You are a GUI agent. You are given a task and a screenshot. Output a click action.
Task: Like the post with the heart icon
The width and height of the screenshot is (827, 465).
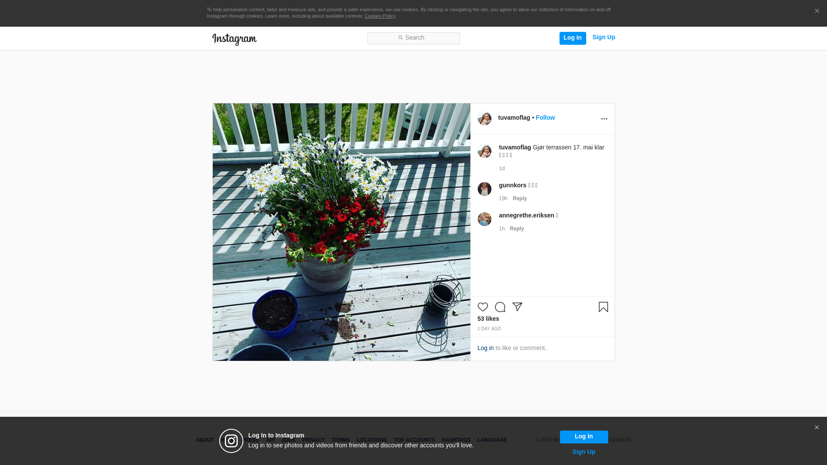(483, 307)
